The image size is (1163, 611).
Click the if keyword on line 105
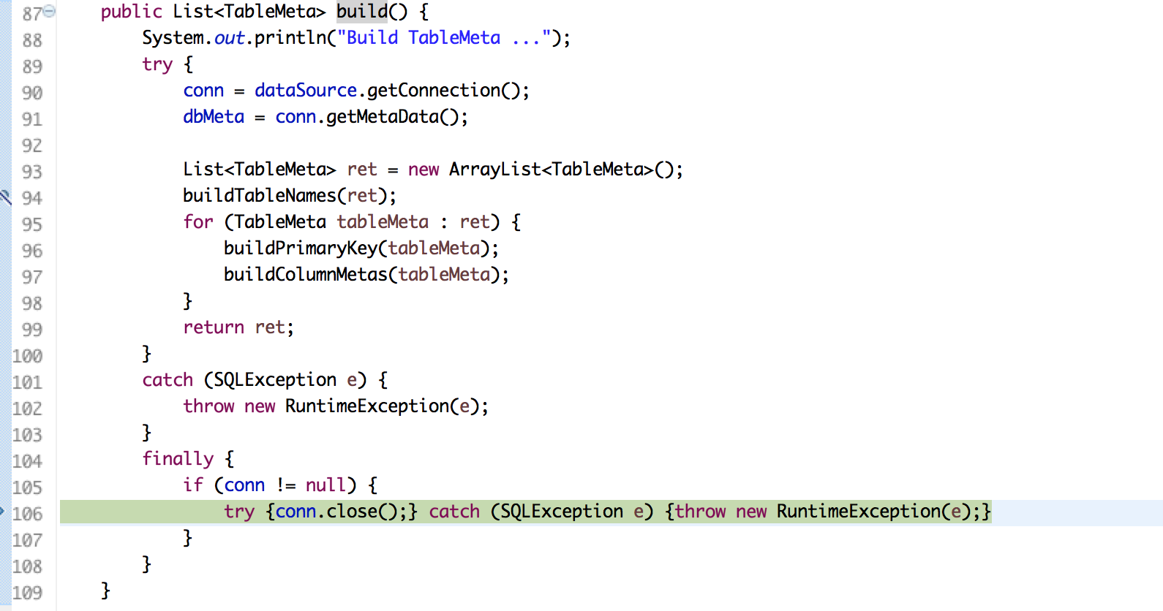click(x=193, y=485)
